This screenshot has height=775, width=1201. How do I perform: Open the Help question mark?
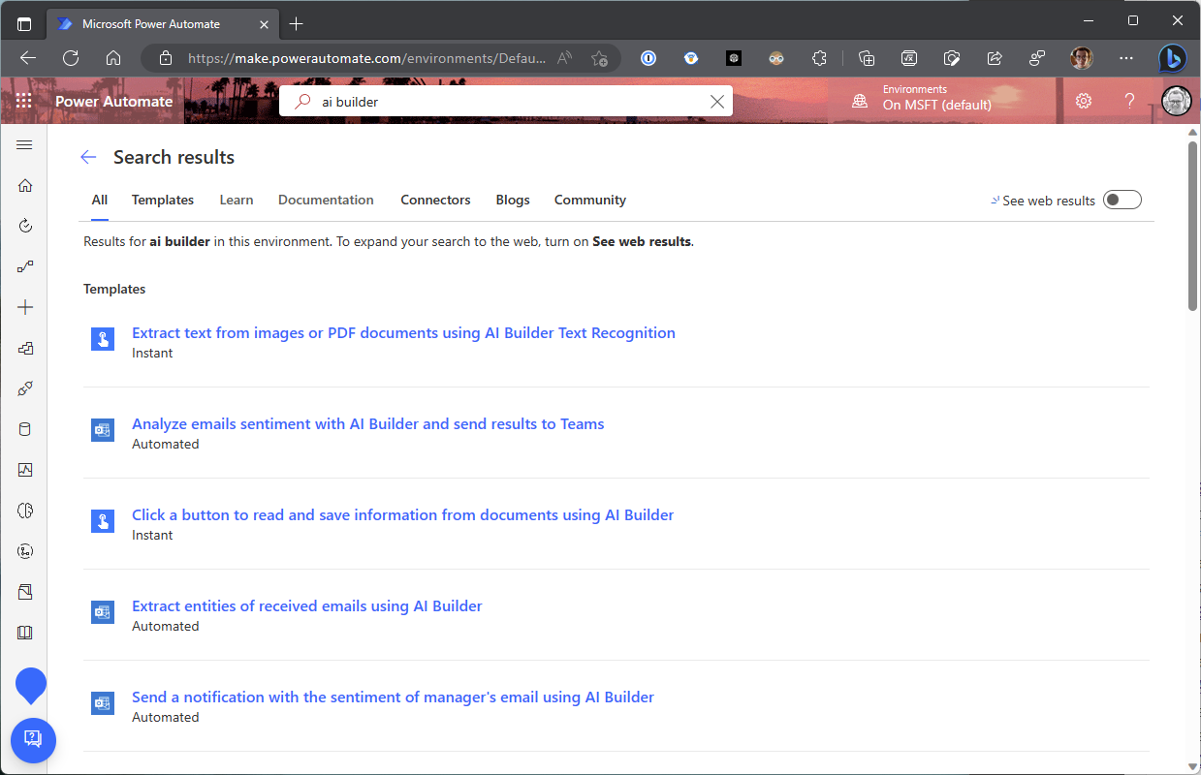1129,101
